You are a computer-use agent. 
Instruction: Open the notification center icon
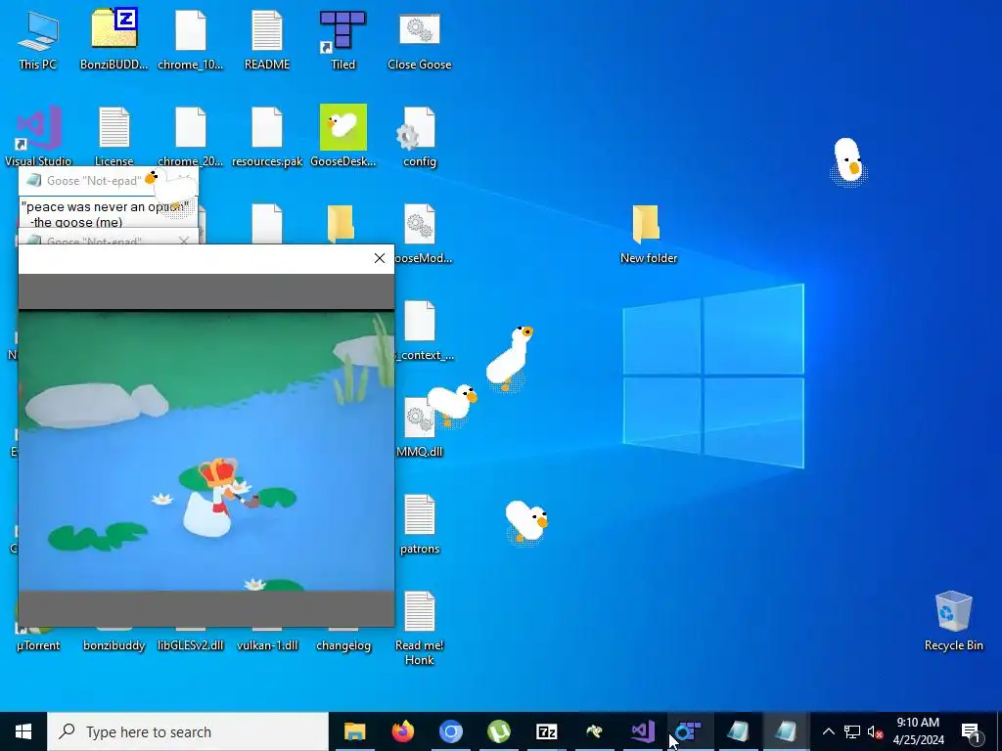pyautogui.click(x=971, y=731)
